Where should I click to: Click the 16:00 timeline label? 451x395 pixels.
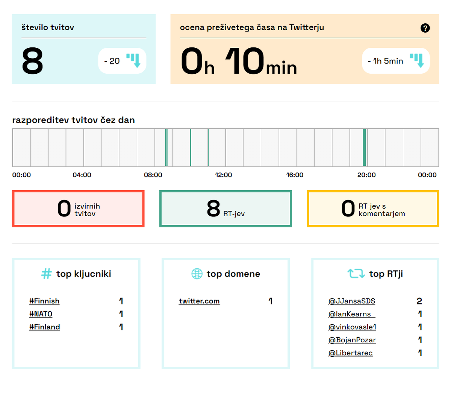click(x=295, y=175)
